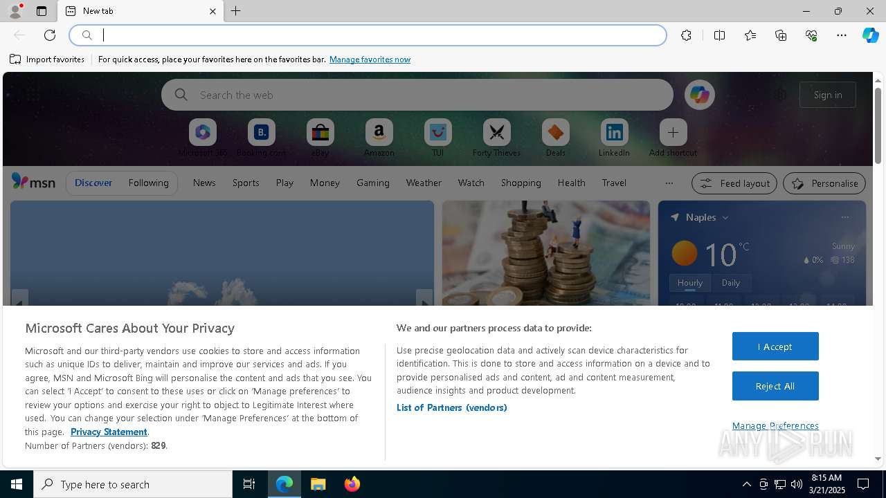
Task: Switch weather to Hourly tab
Action: (690, 283)
